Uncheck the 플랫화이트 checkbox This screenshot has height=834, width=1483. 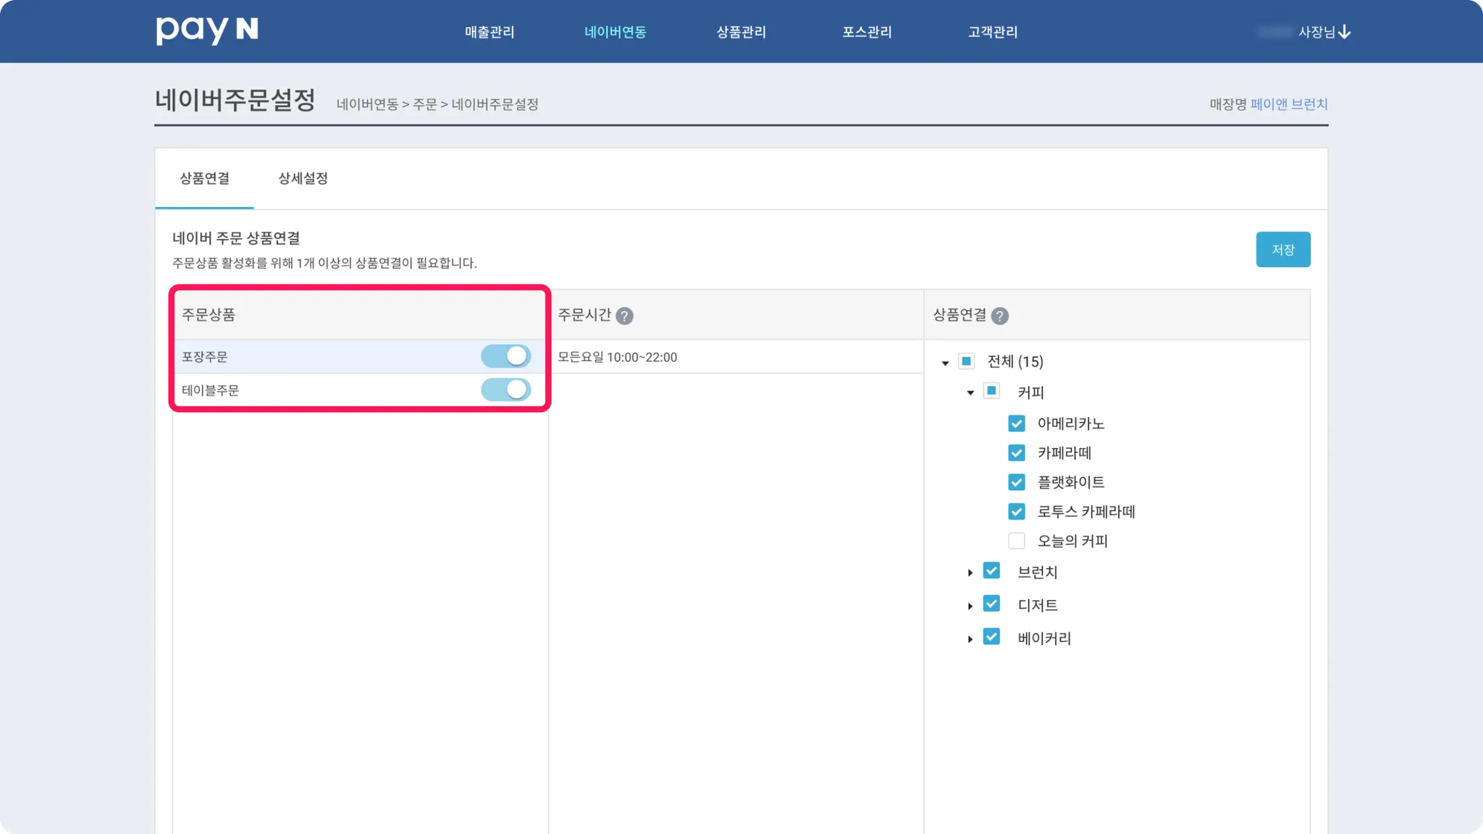(x=1017, y=482)
